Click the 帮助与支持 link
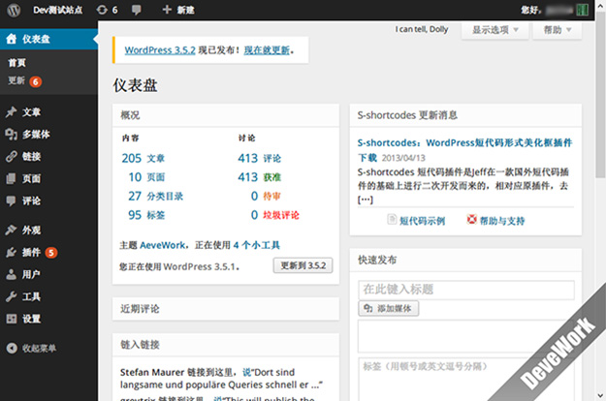Screen dimensions: 606x401 [x=502, y=221]
